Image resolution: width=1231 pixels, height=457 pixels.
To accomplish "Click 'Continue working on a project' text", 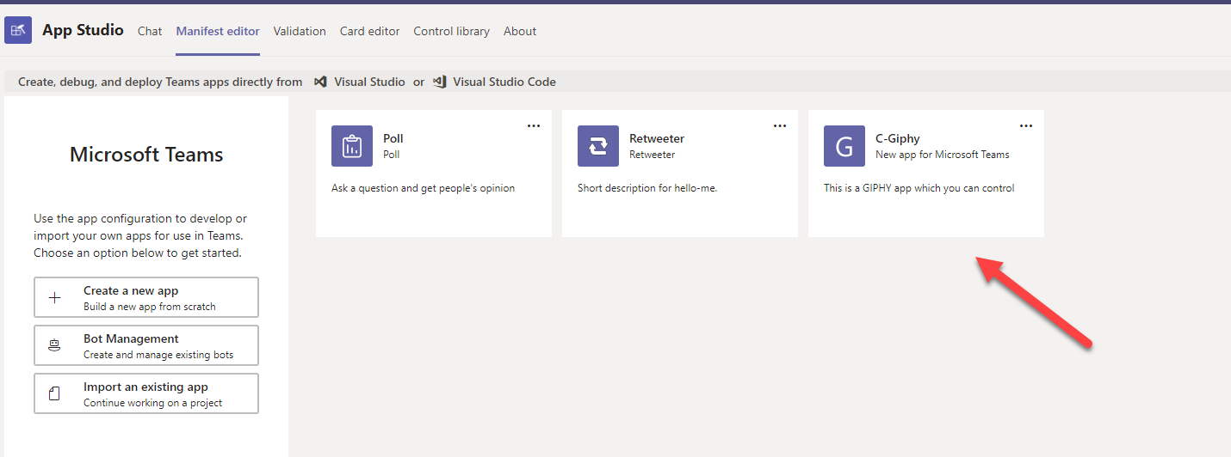I will point(153,403).
